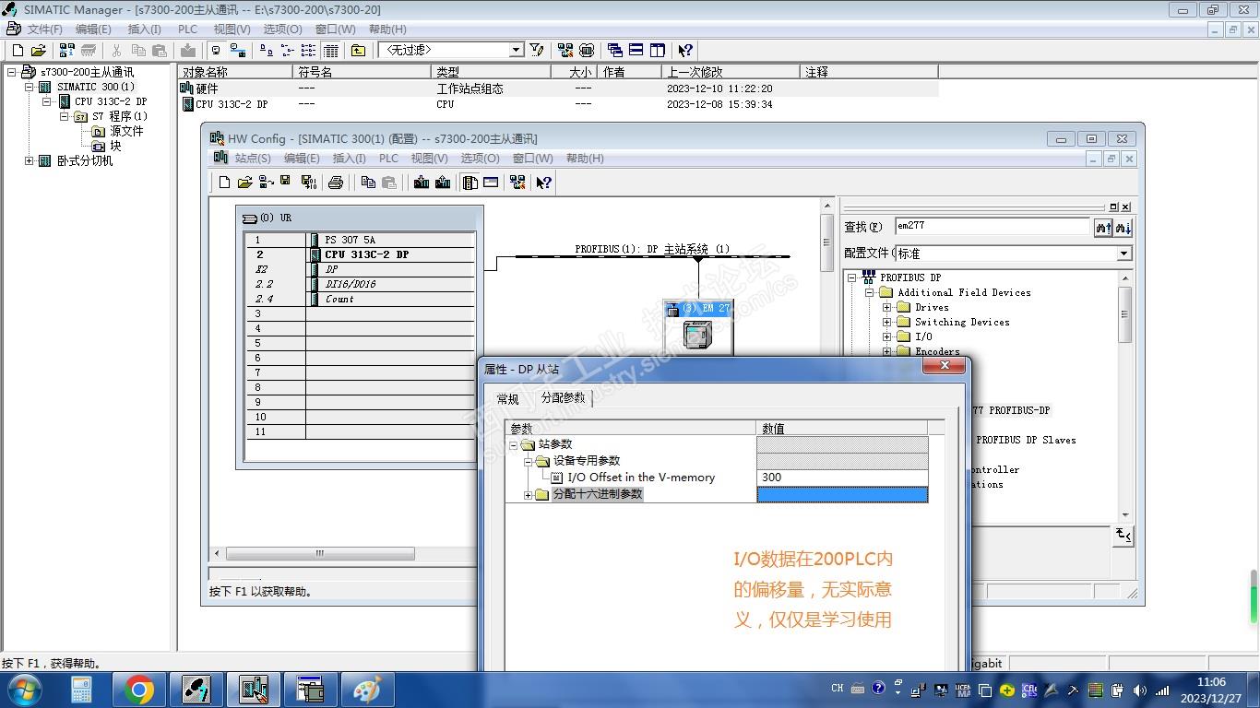Click Save and Compile icon in HW Config

pos(308,183)
